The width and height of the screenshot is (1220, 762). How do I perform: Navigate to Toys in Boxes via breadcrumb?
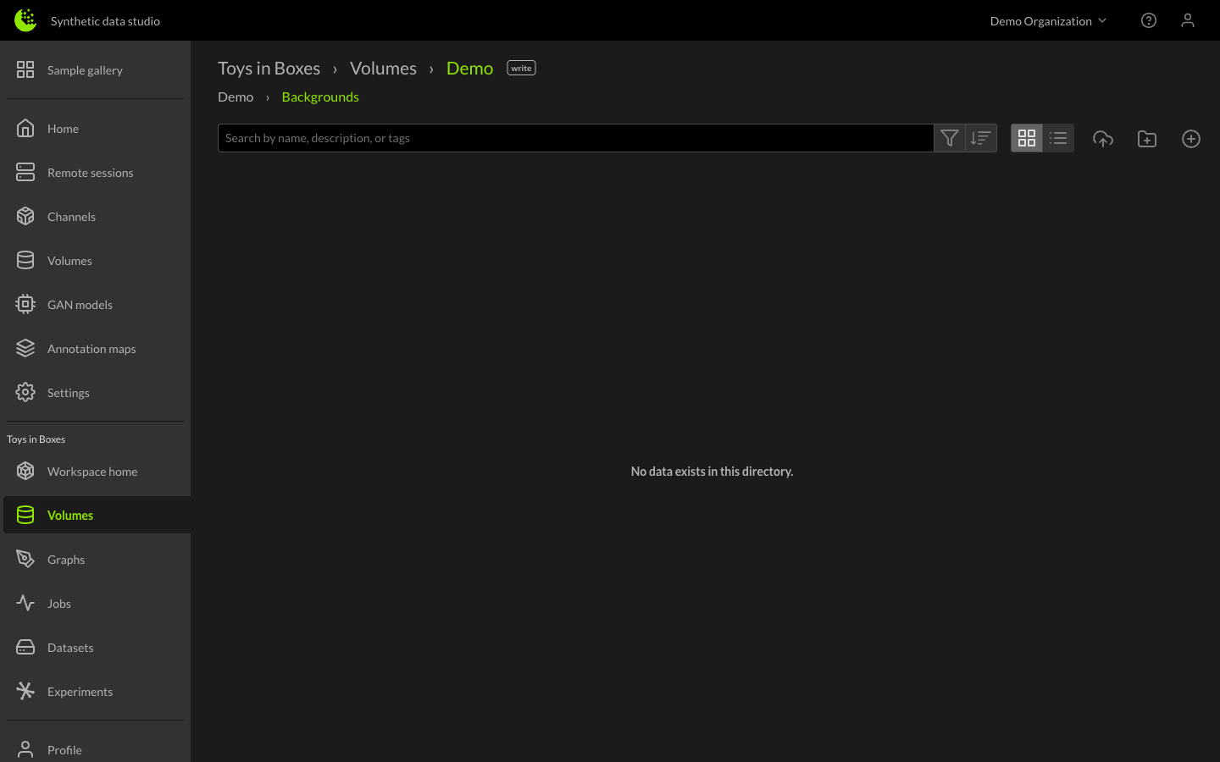click(269, 68)
